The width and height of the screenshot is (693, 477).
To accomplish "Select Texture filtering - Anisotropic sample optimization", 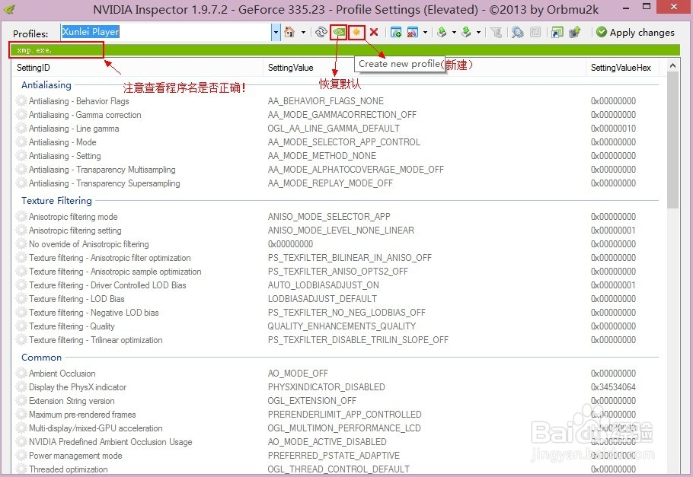I will (115, 272).
